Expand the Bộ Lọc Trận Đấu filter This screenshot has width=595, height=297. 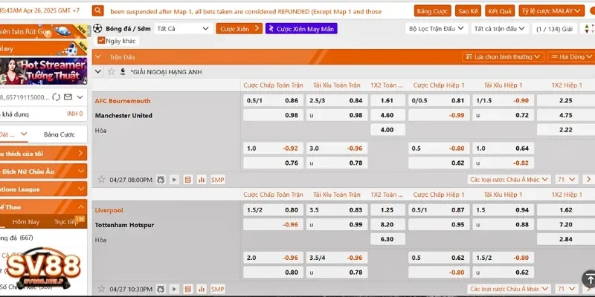(437, 28)
